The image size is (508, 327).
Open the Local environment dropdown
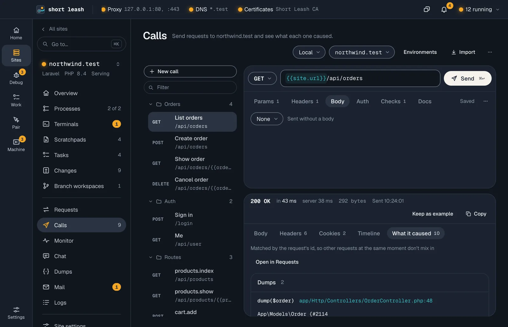click(x=309, y=52)
